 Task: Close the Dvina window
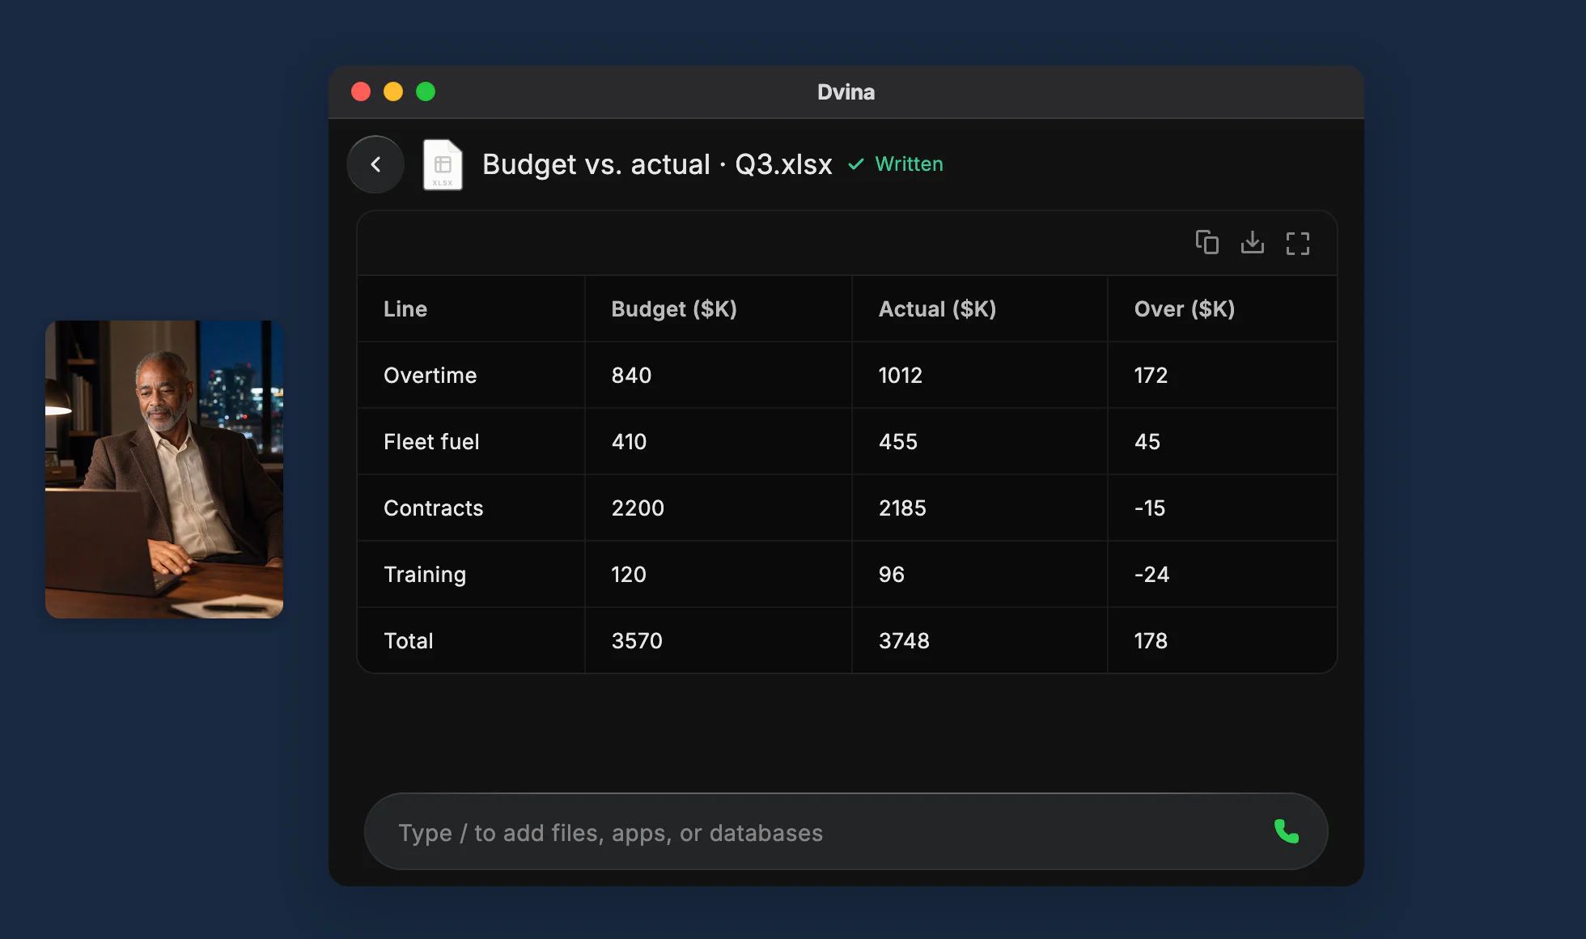pyautogui.click(x=361, y=91)
